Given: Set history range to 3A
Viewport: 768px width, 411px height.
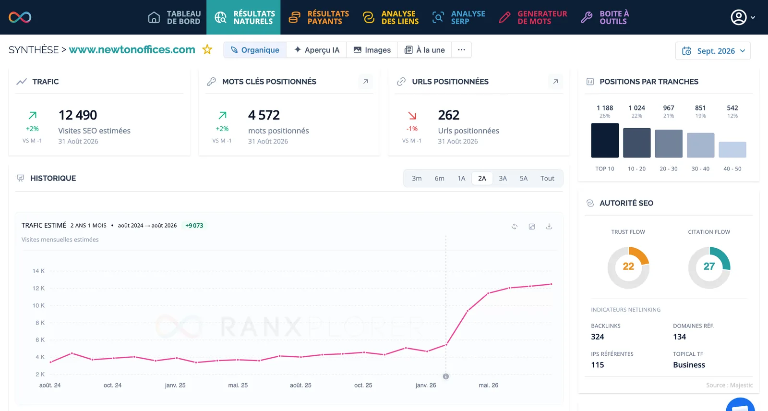Looking at the screenshot, I should (x=503, y=178).
